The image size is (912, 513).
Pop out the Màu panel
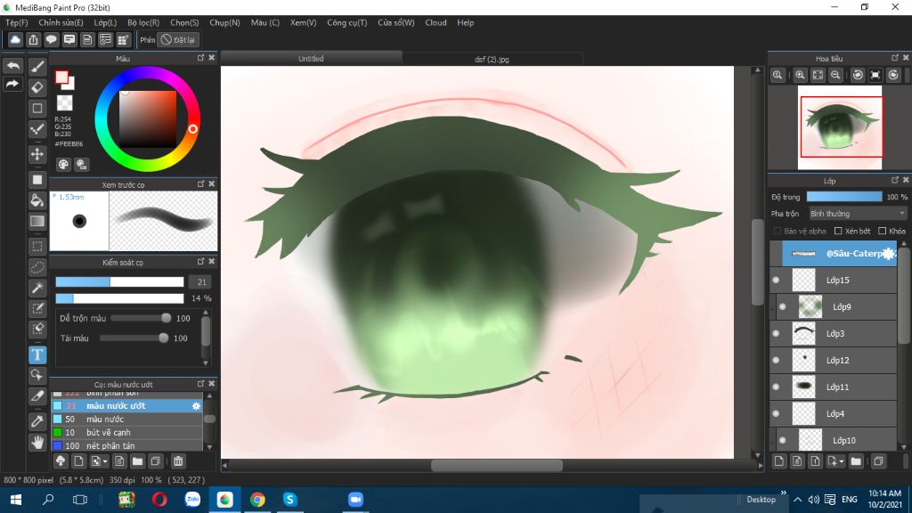200,58
